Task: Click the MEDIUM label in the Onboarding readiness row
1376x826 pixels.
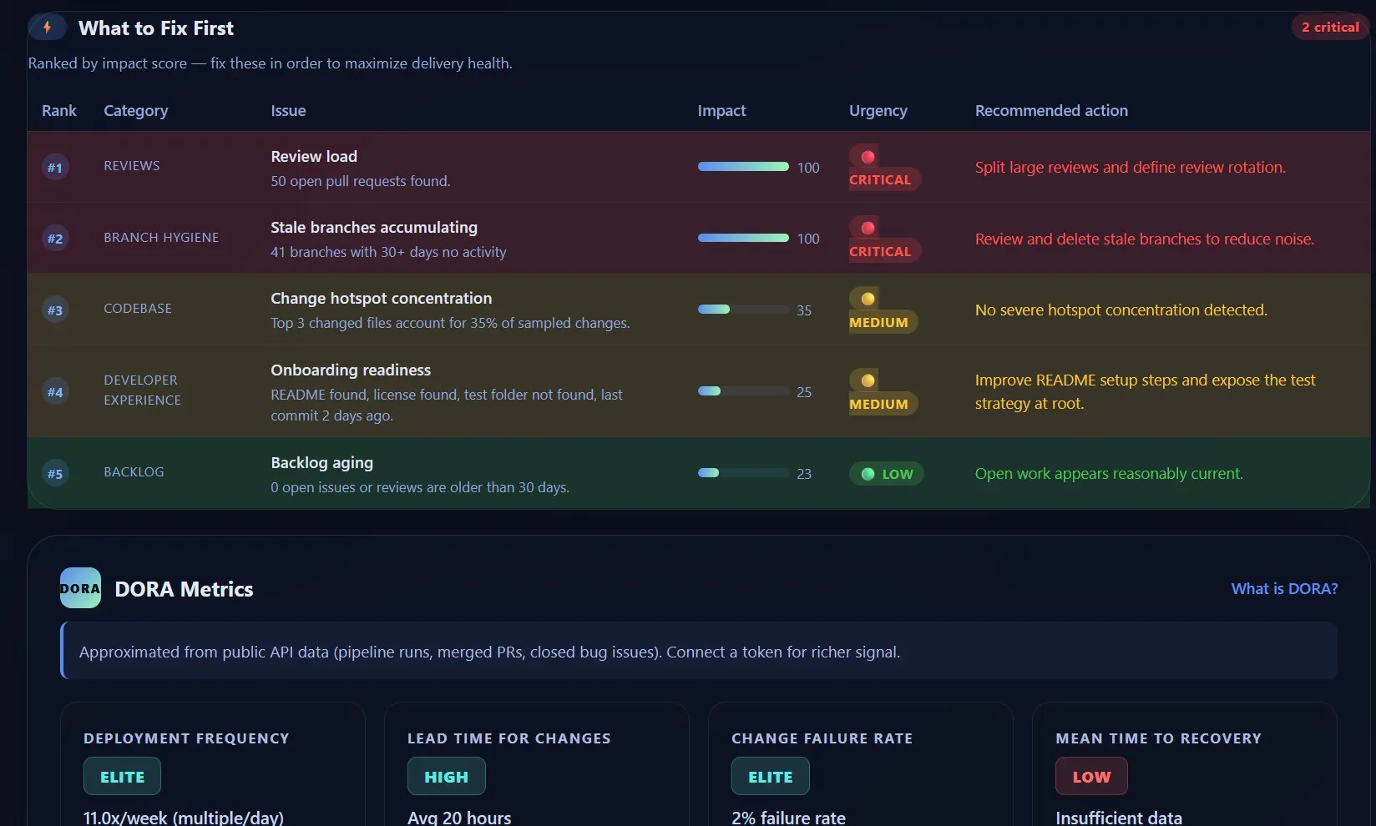Action: (878, 404)
